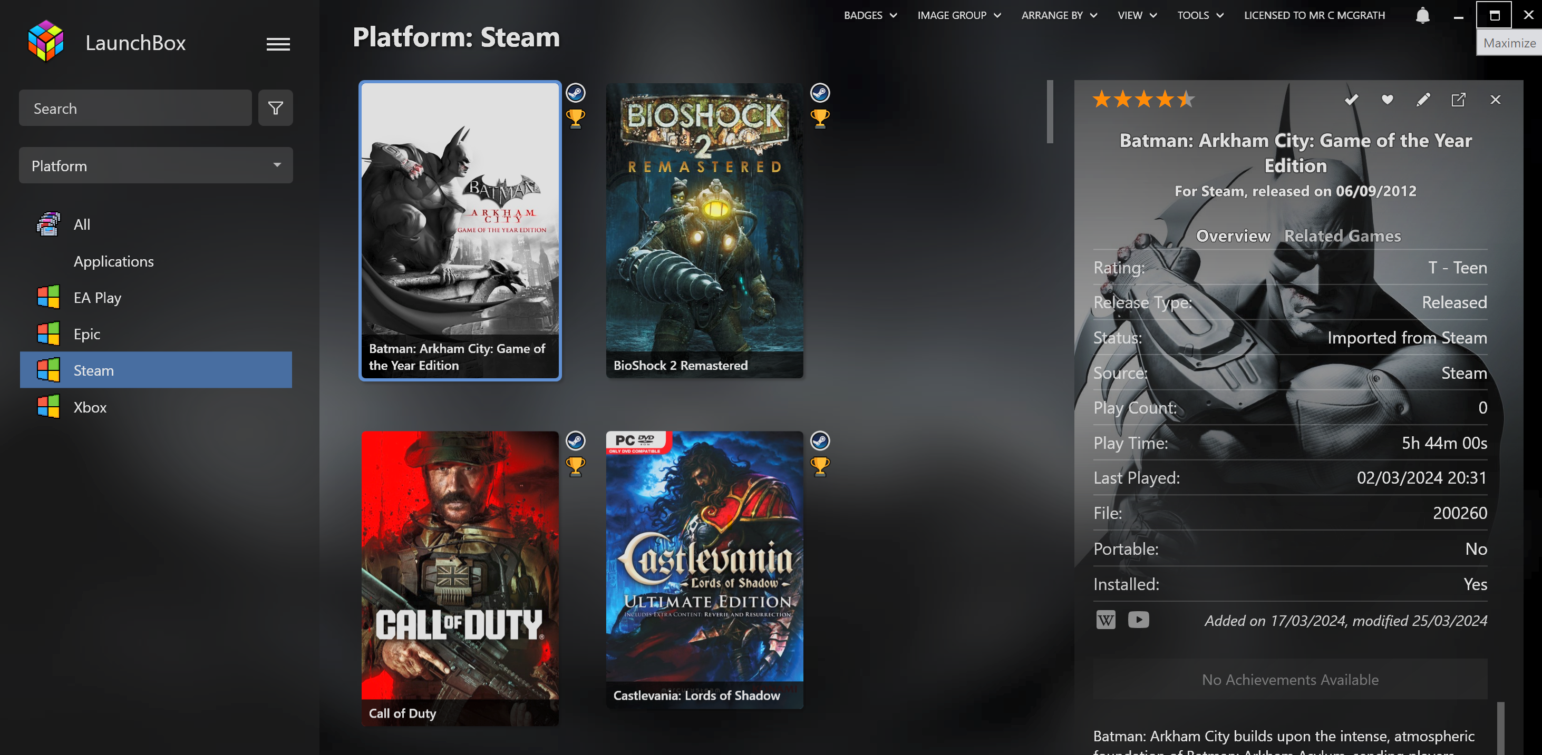1542x755 pixels.
Task: Click No Achievements Available bar
Action: pos(1289,680)
